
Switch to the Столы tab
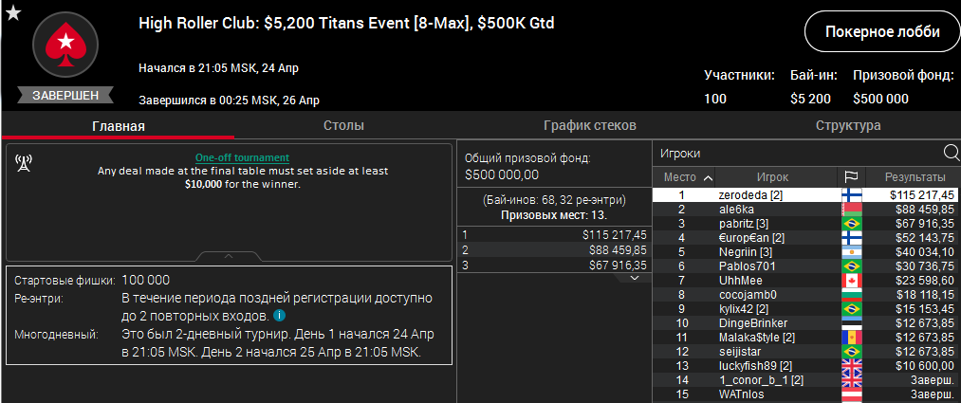coord(343,125)
